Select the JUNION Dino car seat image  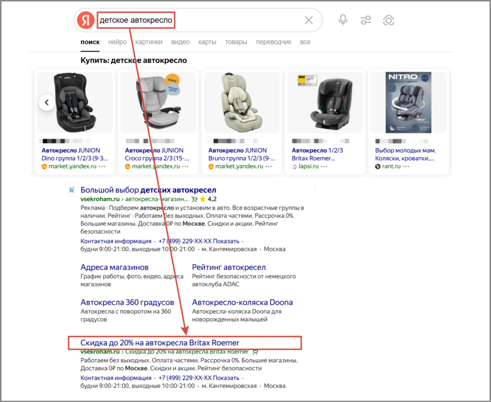(x=75, y=102)
